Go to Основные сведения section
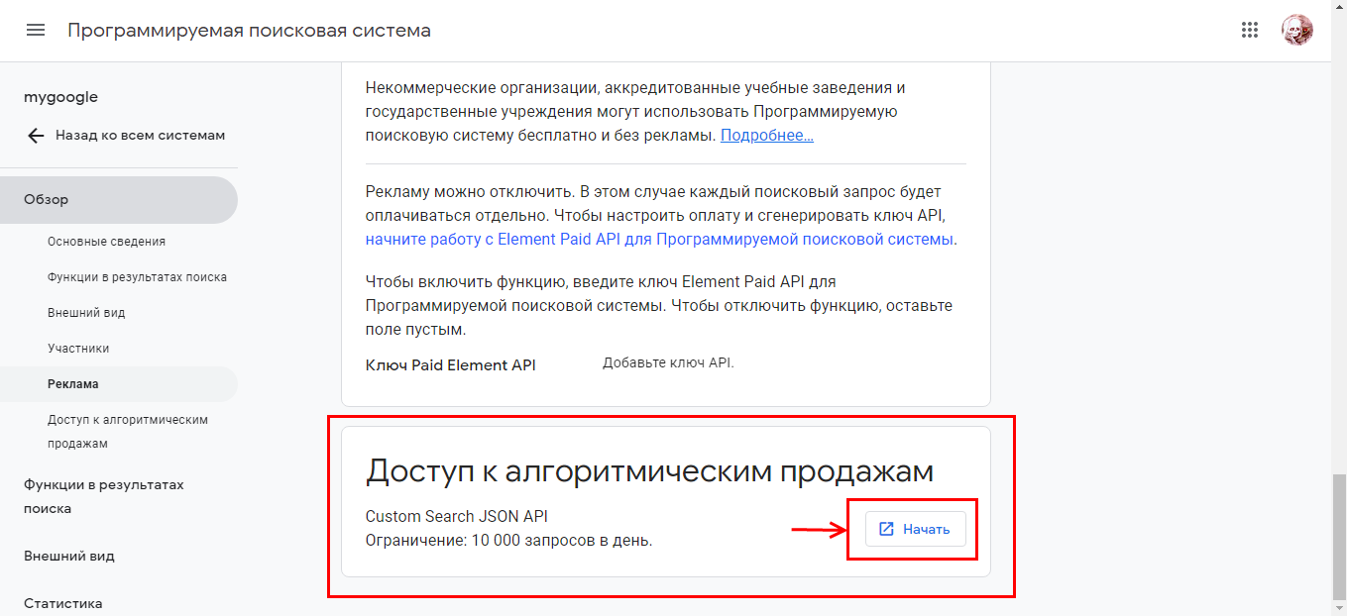The image size is (1347, 616). click(x=106, y=241)
